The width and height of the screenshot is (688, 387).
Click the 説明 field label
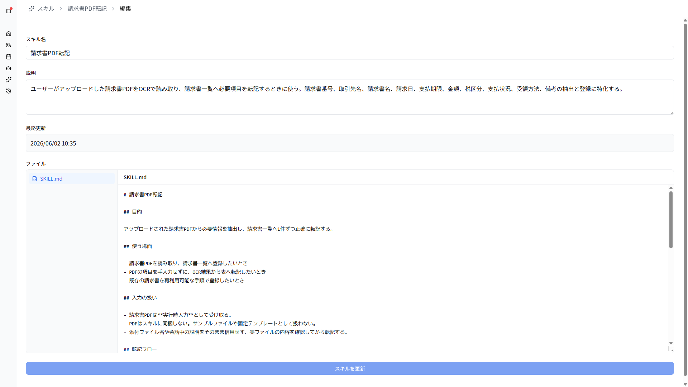(x=31, y=73)
